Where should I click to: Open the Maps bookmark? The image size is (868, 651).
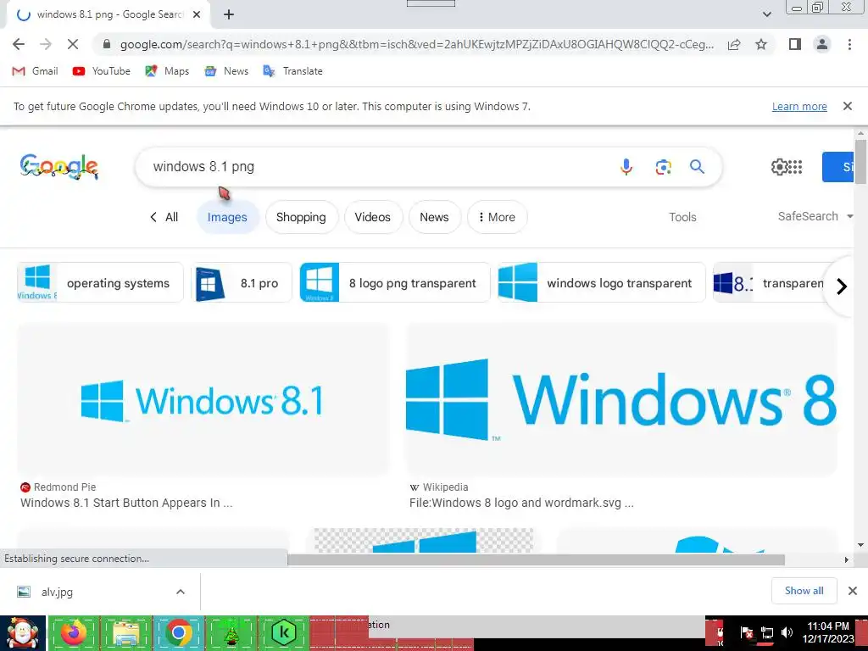[x=167, y=71]
